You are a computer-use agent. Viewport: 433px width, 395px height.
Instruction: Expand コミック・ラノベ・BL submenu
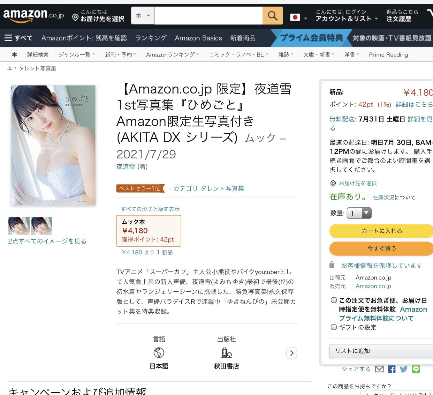pos(238,55)
